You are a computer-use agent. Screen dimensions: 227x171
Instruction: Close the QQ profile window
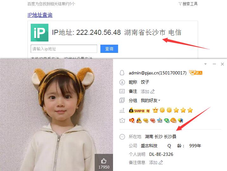click(222, 64)
